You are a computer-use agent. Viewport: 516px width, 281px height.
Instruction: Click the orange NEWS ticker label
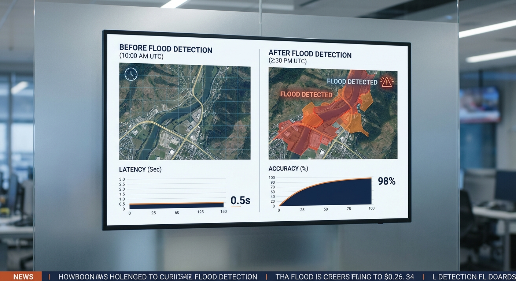pyautogui.click(x=23, y=277)
